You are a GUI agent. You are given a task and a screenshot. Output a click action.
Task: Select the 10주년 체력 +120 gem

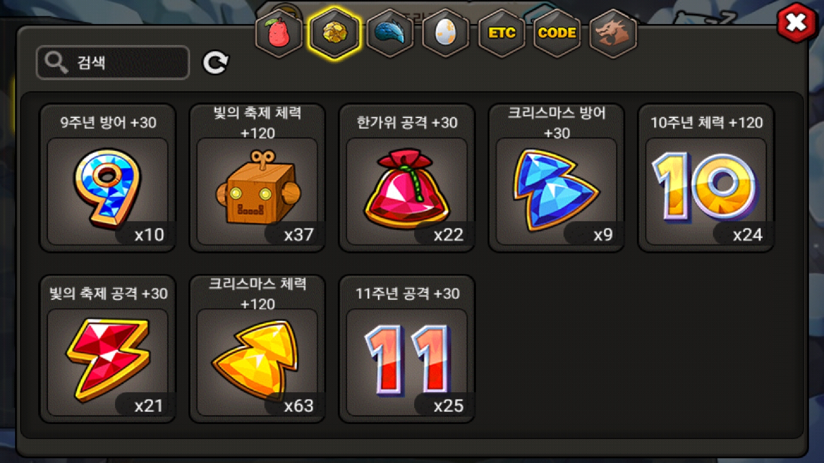(706, 178)
